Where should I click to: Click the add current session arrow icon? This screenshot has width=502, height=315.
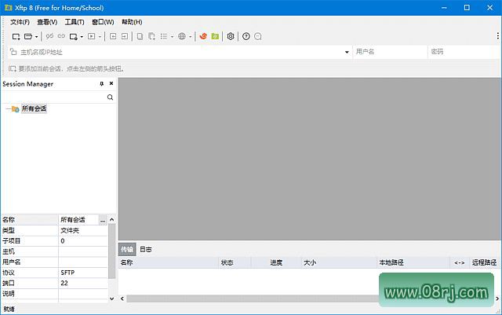pos(13,68)
